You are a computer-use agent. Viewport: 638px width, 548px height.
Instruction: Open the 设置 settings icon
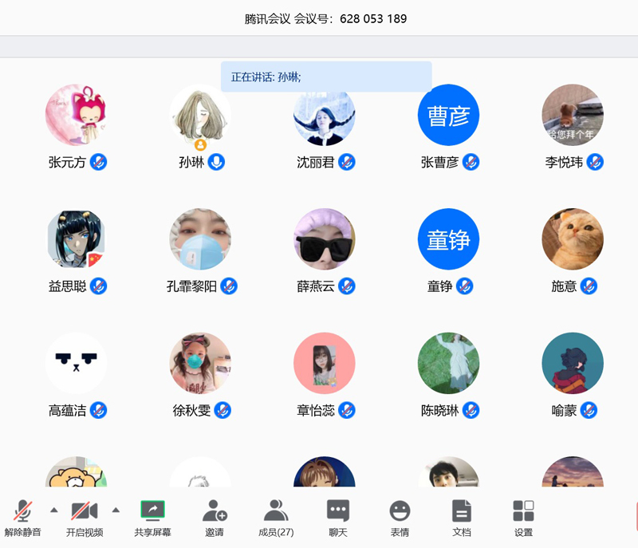pyautogui.click(x=523, y=511)
